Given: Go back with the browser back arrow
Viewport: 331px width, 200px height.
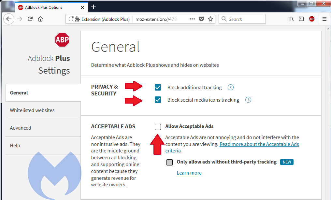Looking at the screenshot, I should point(9,19).
